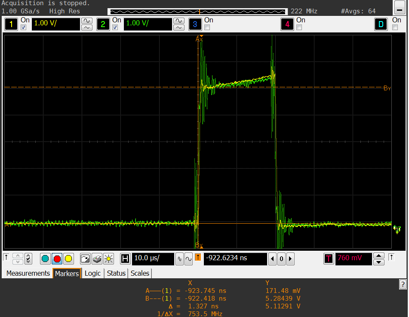
Task: Click the red Stop acquisition button
Action: pyautogui.click(x=56, y=259)
